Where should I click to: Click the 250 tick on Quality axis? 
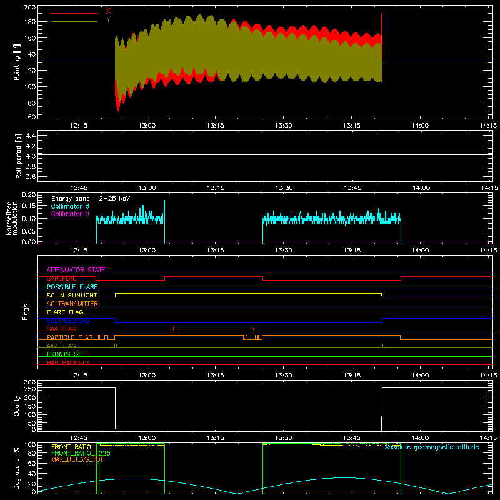(30, 389)
